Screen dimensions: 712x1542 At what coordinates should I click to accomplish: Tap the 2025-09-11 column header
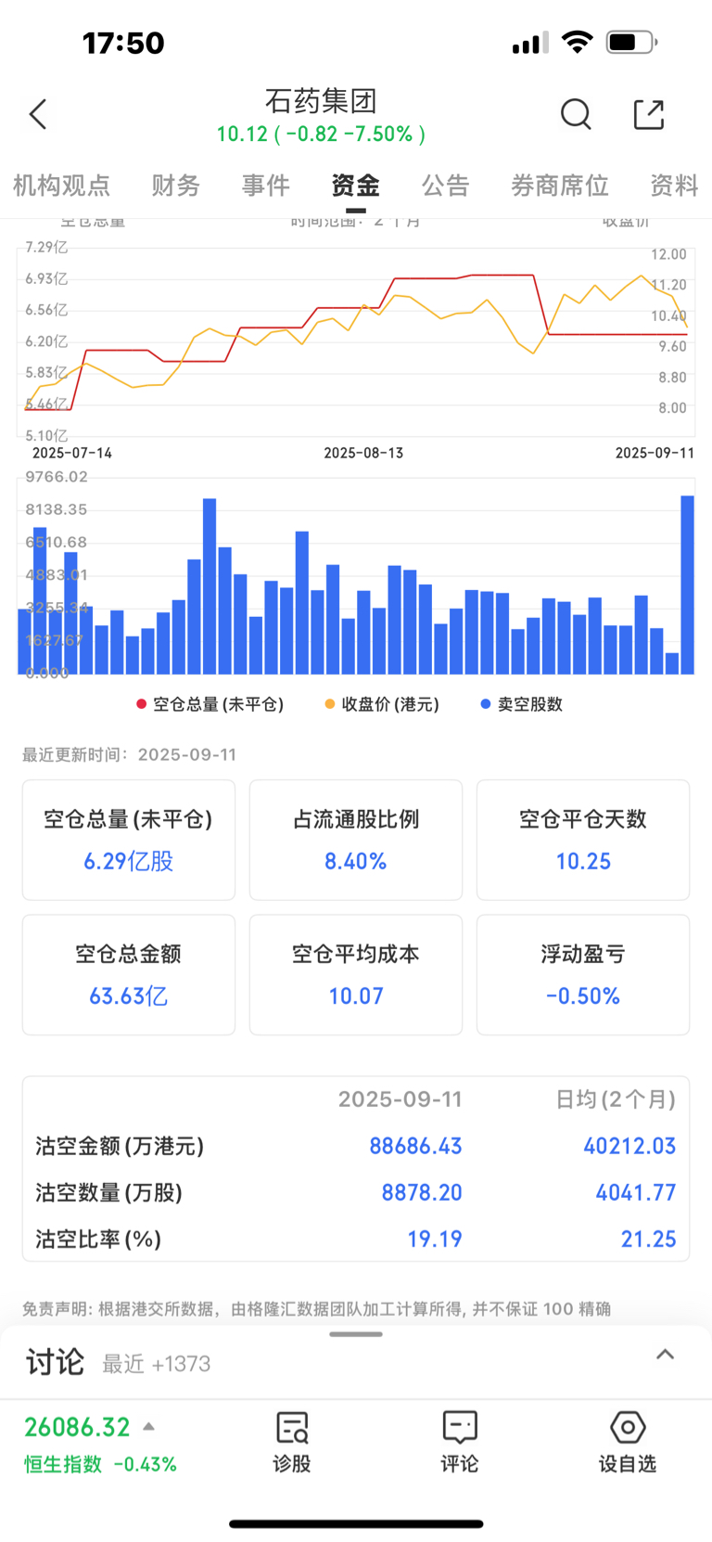point(400,1099)
